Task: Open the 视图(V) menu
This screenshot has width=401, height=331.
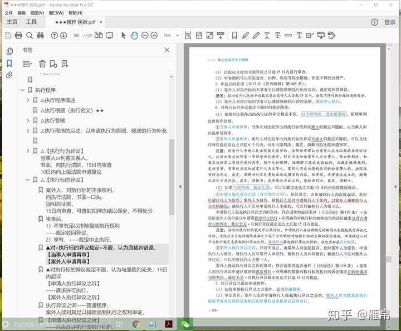Action: 37,12
